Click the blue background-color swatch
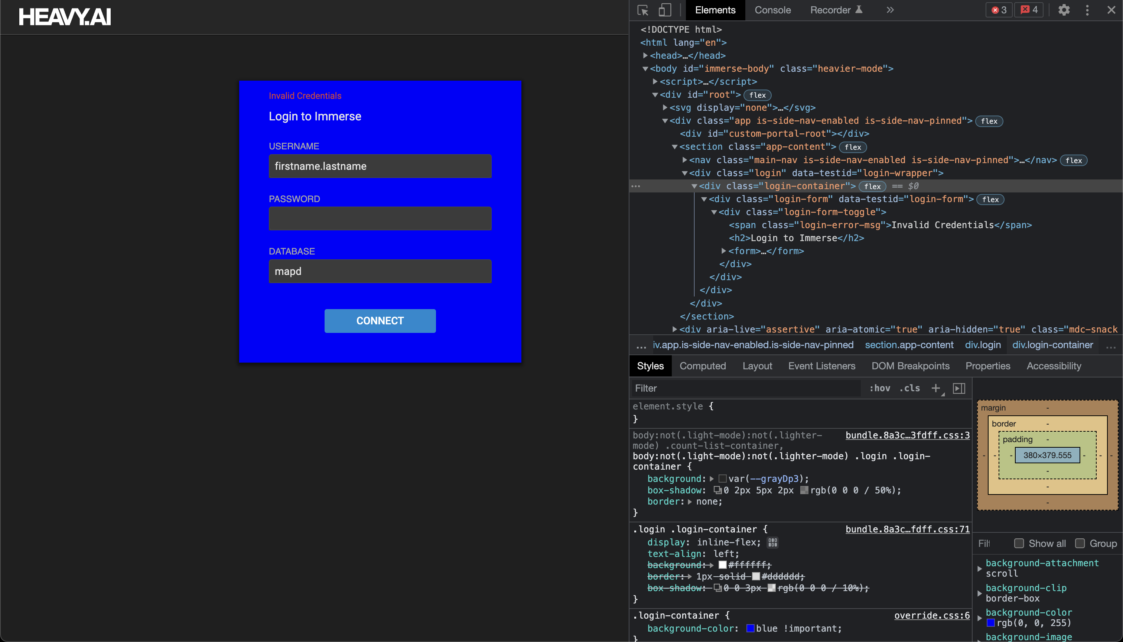Viewport: 1123px width, 642px height. 750,628
